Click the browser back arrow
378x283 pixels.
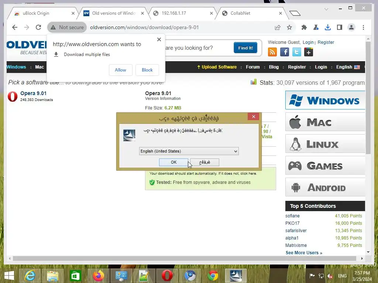(15, 27)
